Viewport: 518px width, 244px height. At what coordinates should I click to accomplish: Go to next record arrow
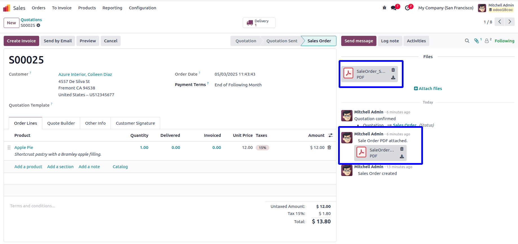coord(510,22)
